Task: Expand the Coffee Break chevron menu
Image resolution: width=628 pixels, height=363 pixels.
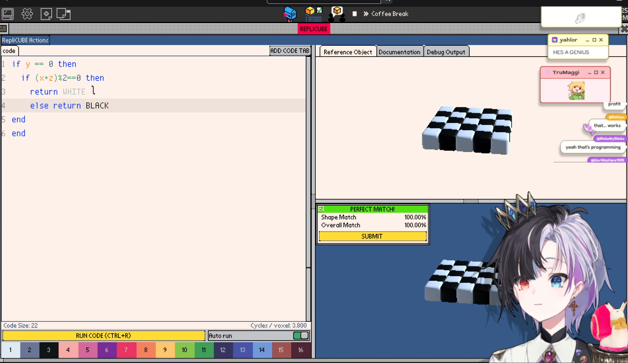Action: tap(366, 14)
